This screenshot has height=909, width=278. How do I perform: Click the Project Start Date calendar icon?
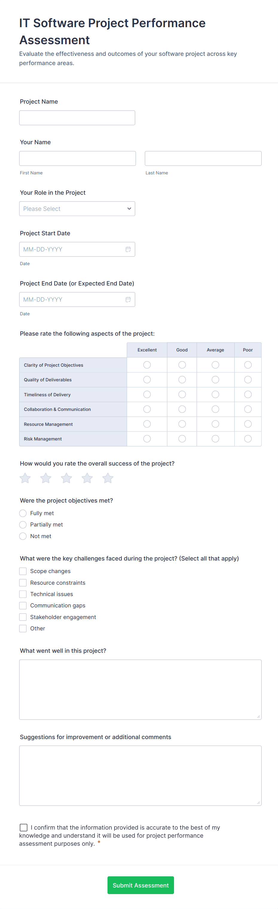click(x=128, y=249)
